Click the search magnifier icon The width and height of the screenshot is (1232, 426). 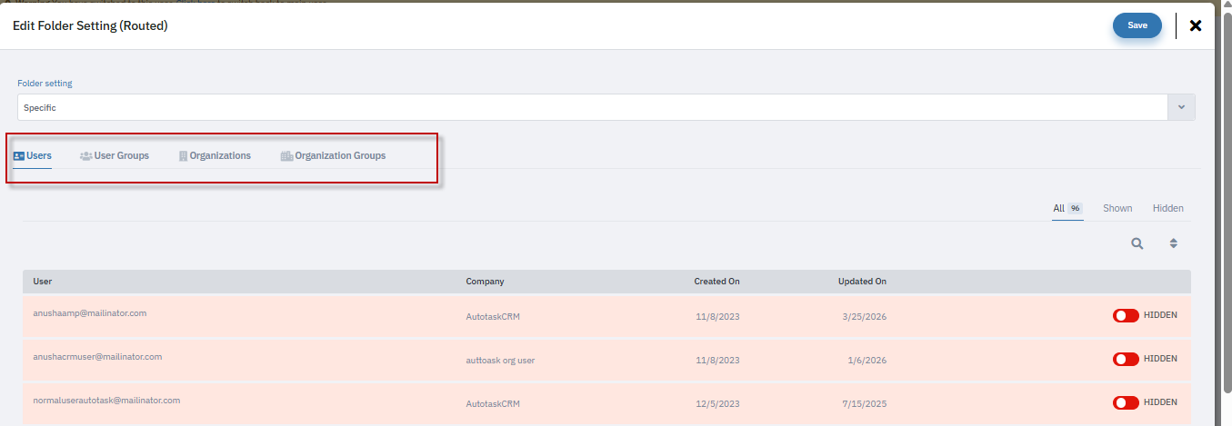pyautogui.click(x=1137, y=243)
